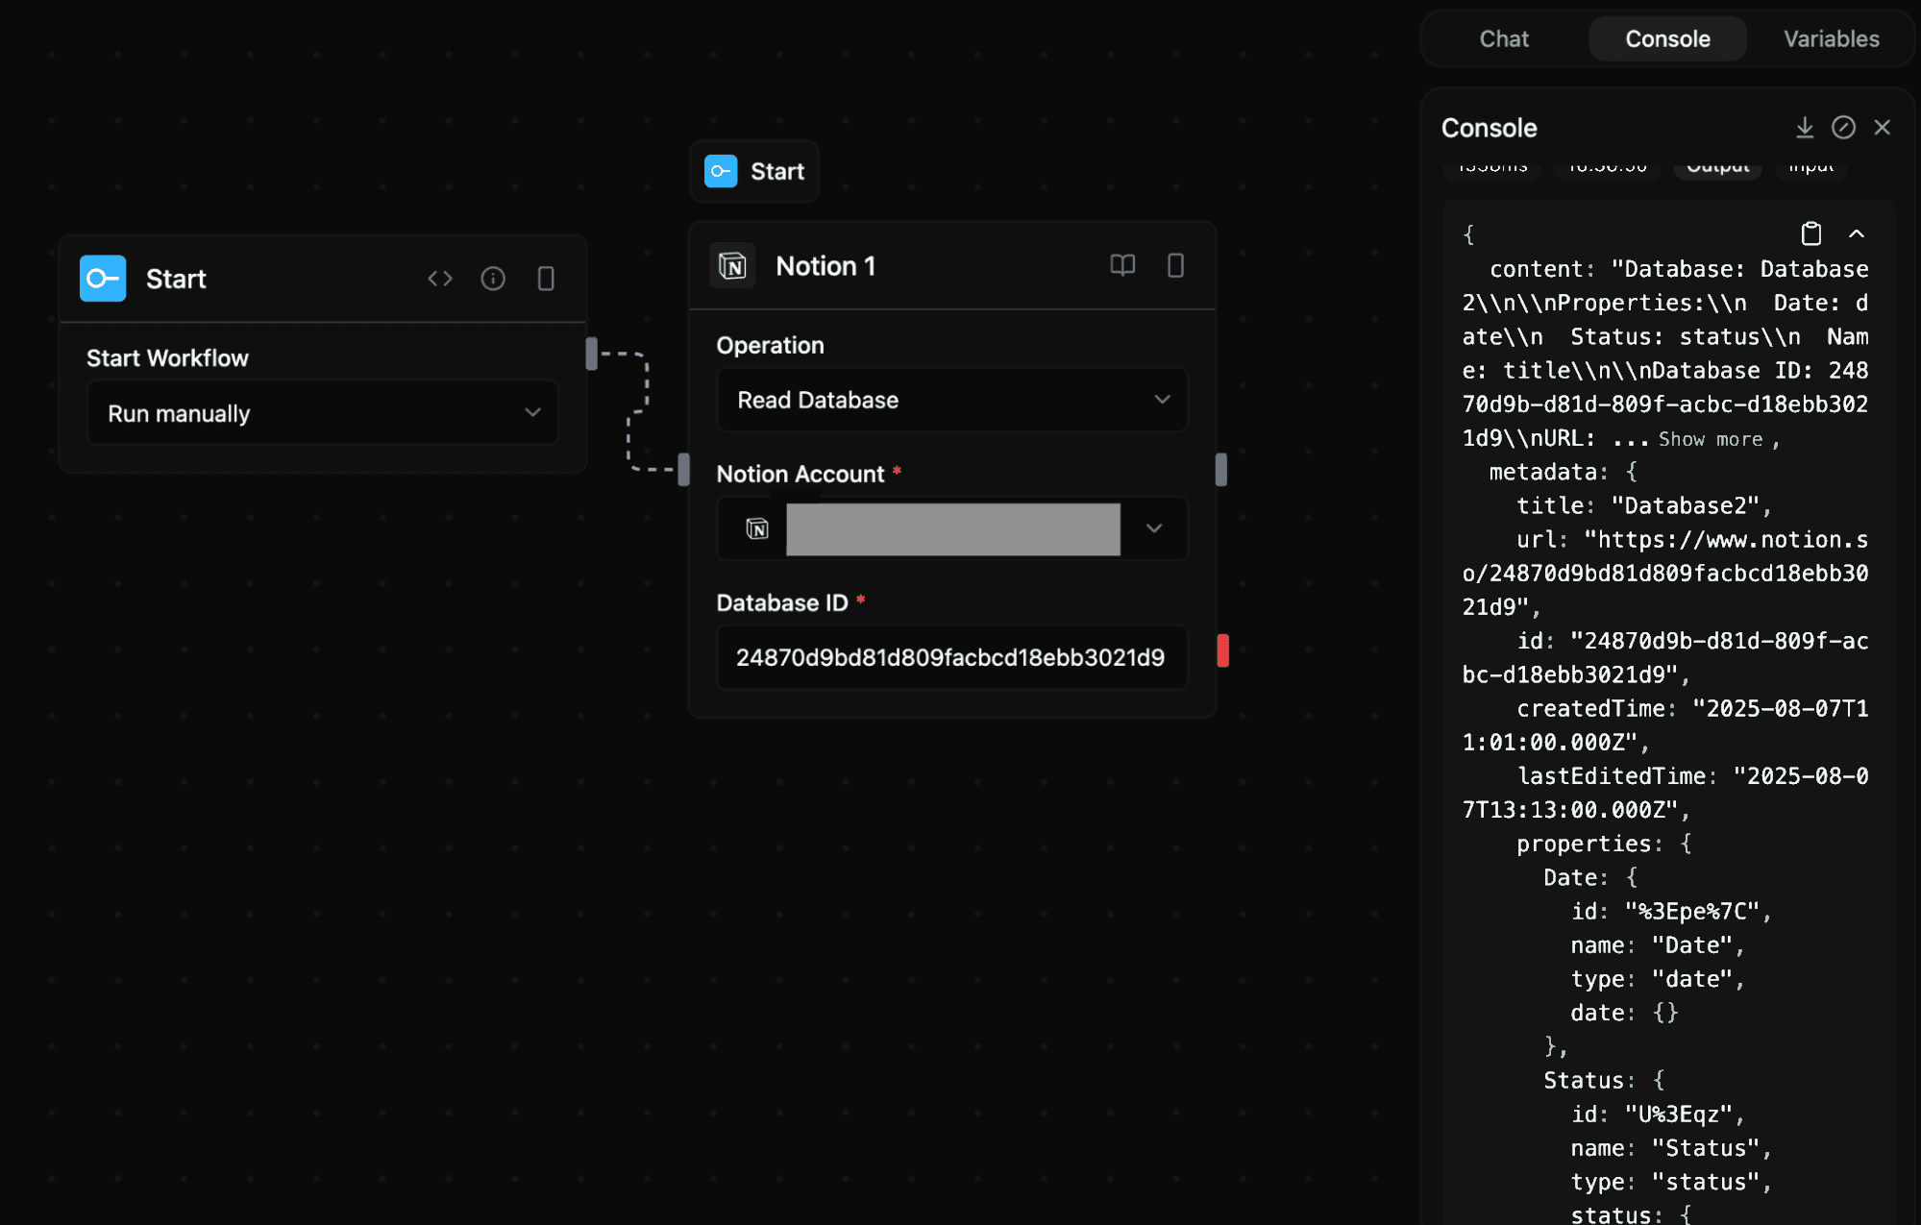Copy the console output to clipboard

[1810, 233]
